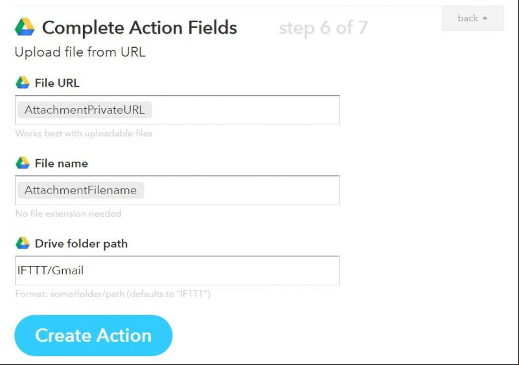Click the File name label text
Image resolution: width=519 pixels, height=365 pixels.
click(x=62, y=163)
